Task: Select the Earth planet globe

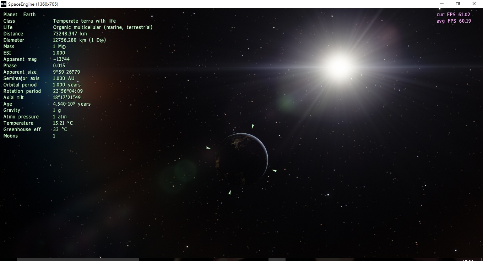Action: (241, 159)
